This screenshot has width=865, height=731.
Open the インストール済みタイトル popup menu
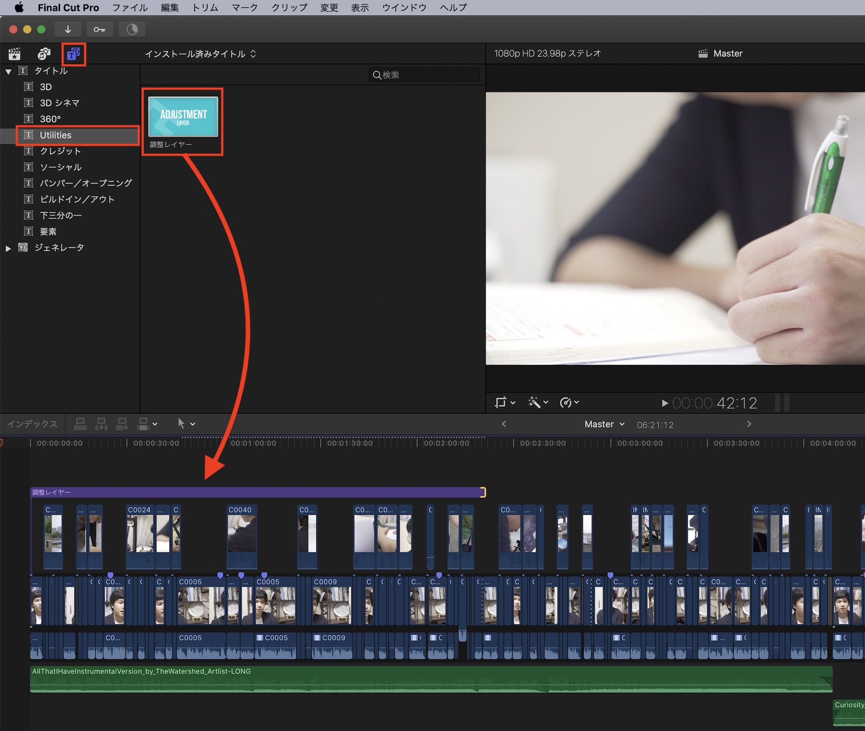pyautogui.click(x=200, y=54)
